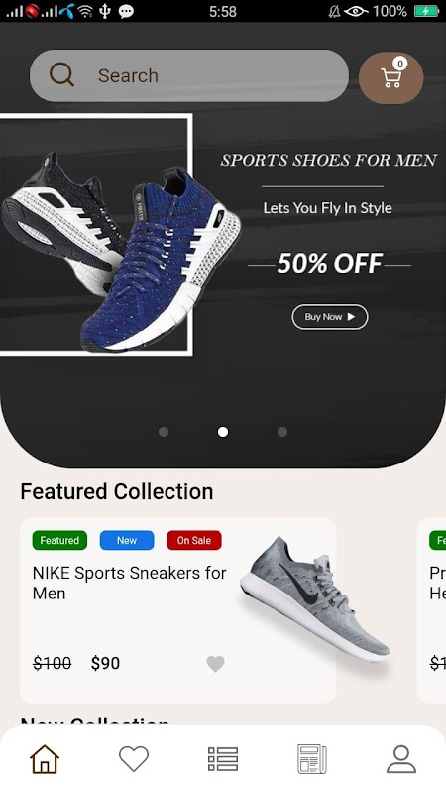Image resolution: width=446 pixels, height=794 pixels.
Task: Tap the red On Sale tag
Action: (194, 540)
